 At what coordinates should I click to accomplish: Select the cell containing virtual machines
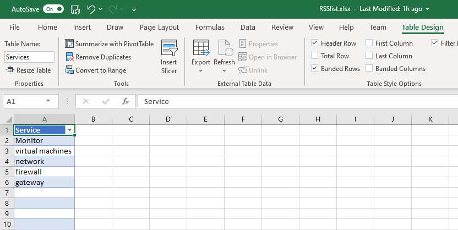(43, 151)
